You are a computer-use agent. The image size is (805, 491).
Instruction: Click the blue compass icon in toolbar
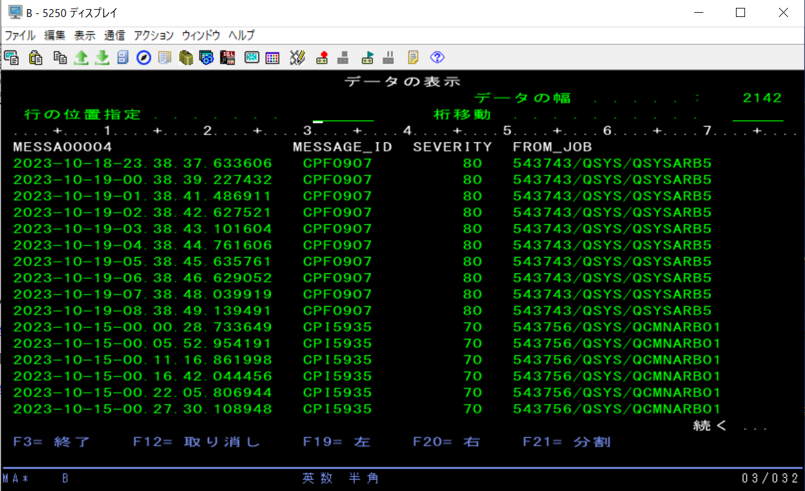(x=144, y=58)
